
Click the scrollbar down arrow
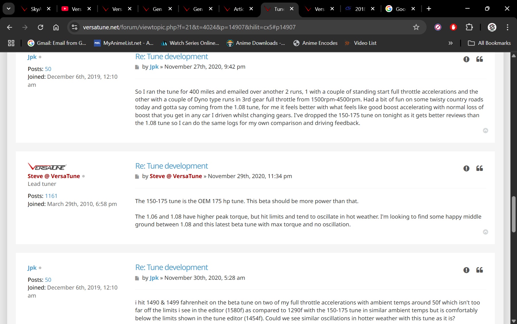click(514, 321)
